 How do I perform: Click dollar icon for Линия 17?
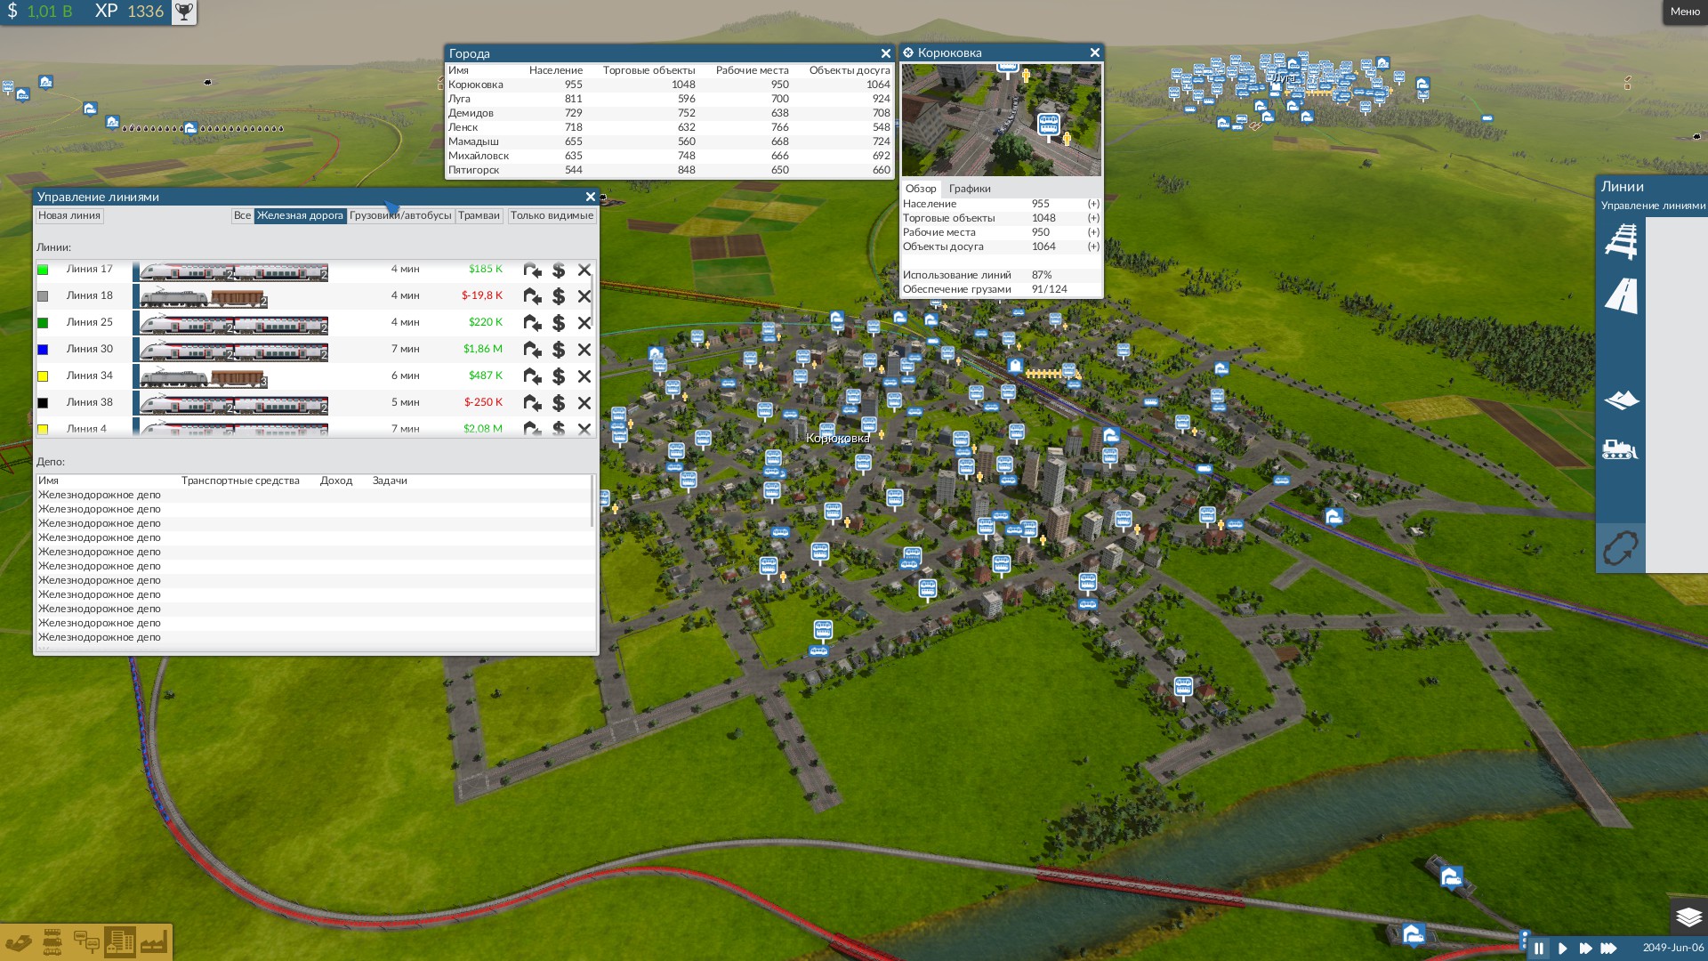click(559, 270)
